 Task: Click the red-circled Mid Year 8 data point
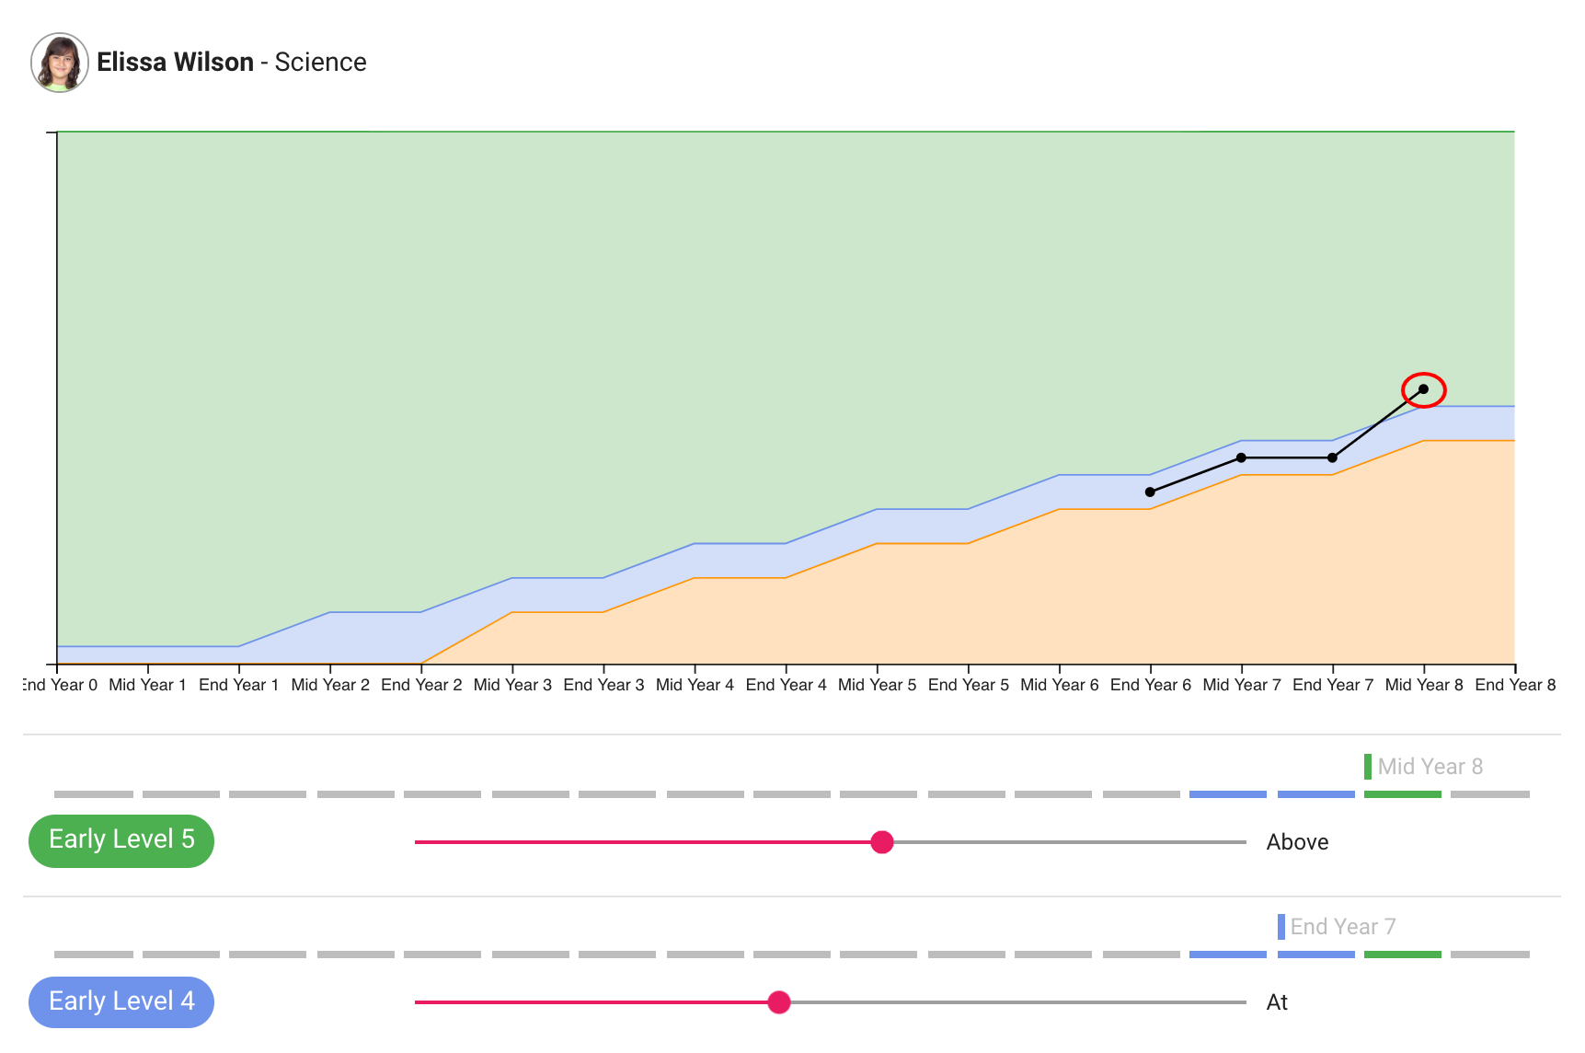tap(1423, 389)
